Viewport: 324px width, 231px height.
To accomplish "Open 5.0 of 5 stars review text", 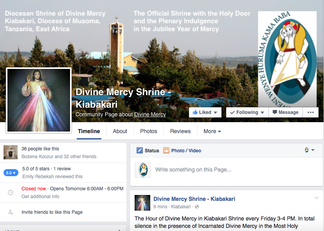I will point(47,169).
